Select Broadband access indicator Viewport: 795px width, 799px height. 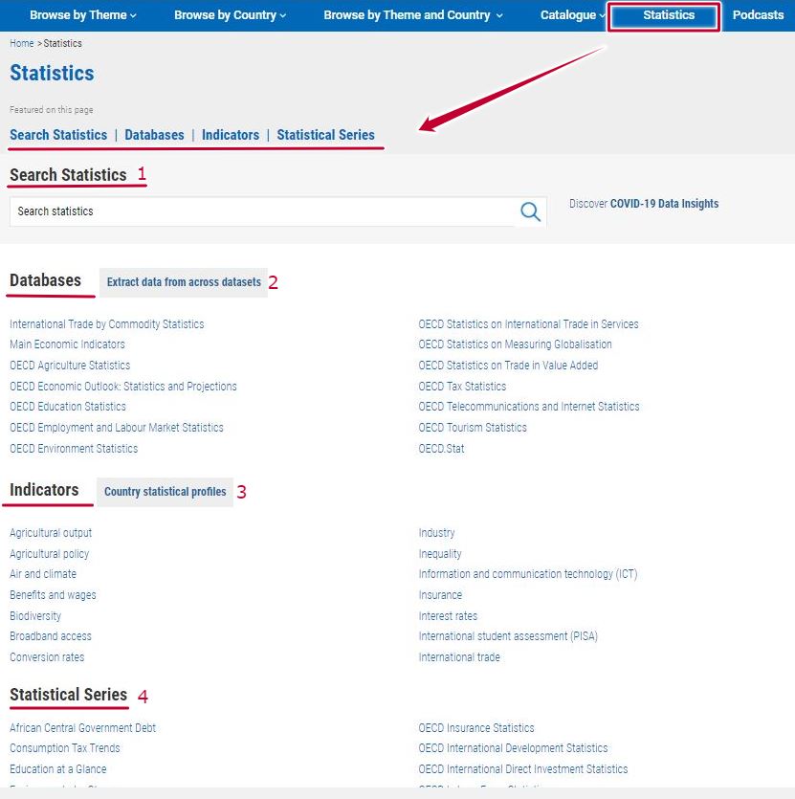click(51, 636)
